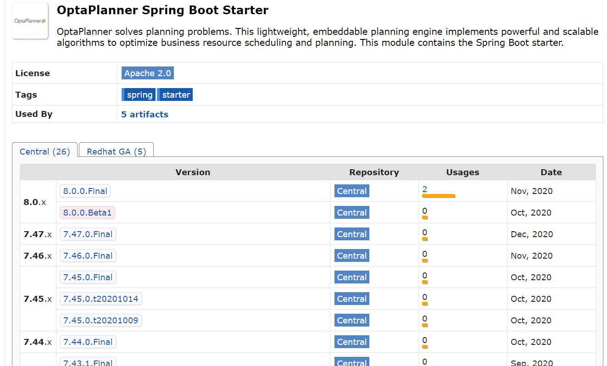
Task: Click the 7.45.x version group label
Action: (38, 299)
